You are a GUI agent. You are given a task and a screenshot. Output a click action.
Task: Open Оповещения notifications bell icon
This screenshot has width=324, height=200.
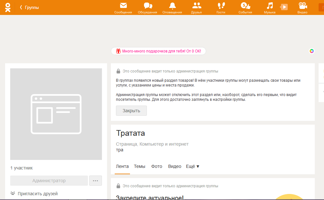pyautogui.click(x=172, y=6)
